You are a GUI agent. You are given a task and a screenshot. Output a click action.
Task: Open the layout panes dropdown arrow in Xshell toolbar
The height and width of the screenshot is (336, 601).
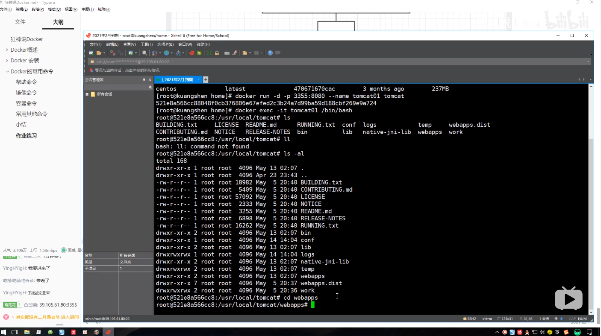262,53
